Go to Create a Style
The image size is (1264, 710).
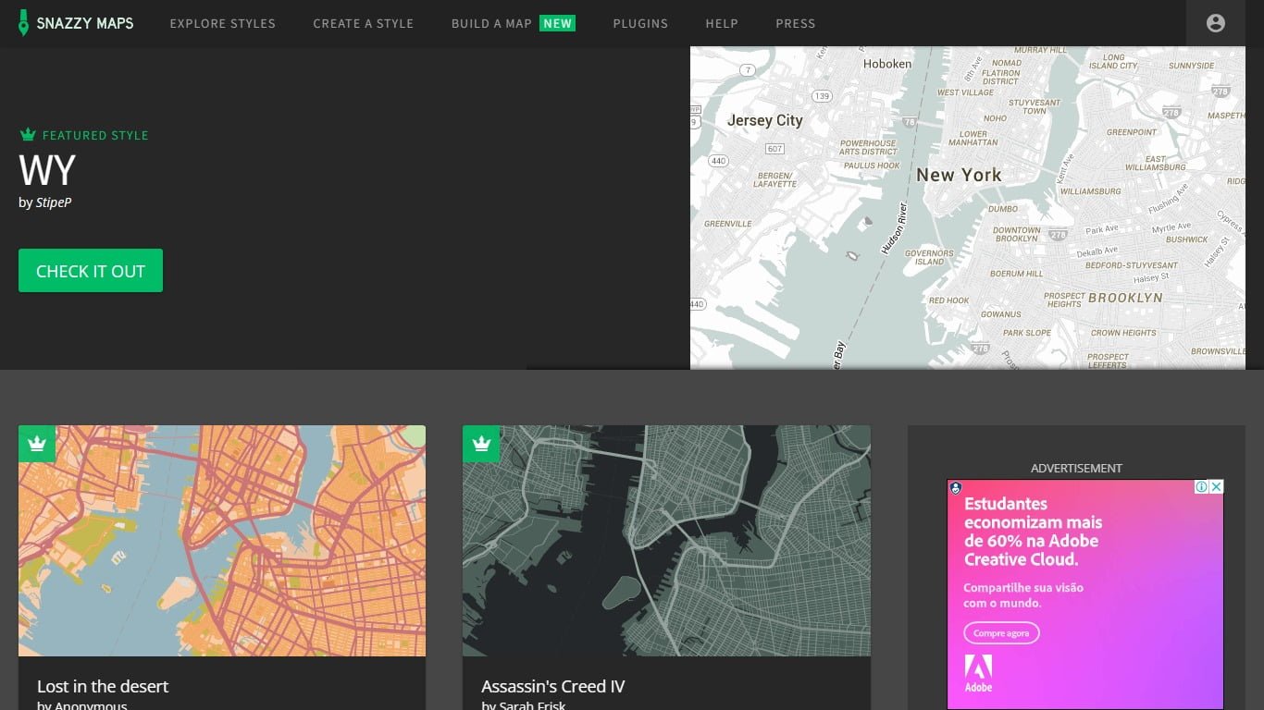pos(364,23)
